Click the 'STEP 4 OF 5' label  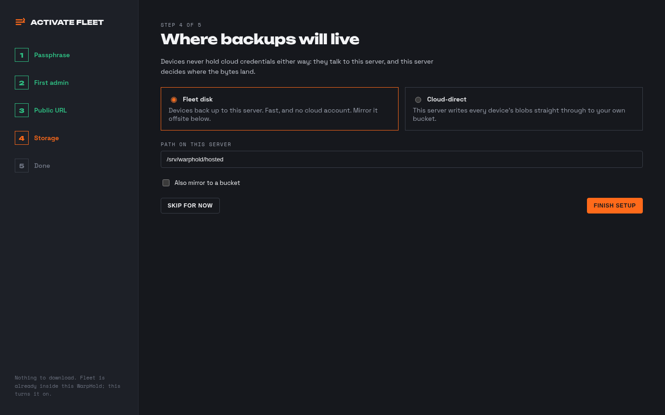pos(181,25)
